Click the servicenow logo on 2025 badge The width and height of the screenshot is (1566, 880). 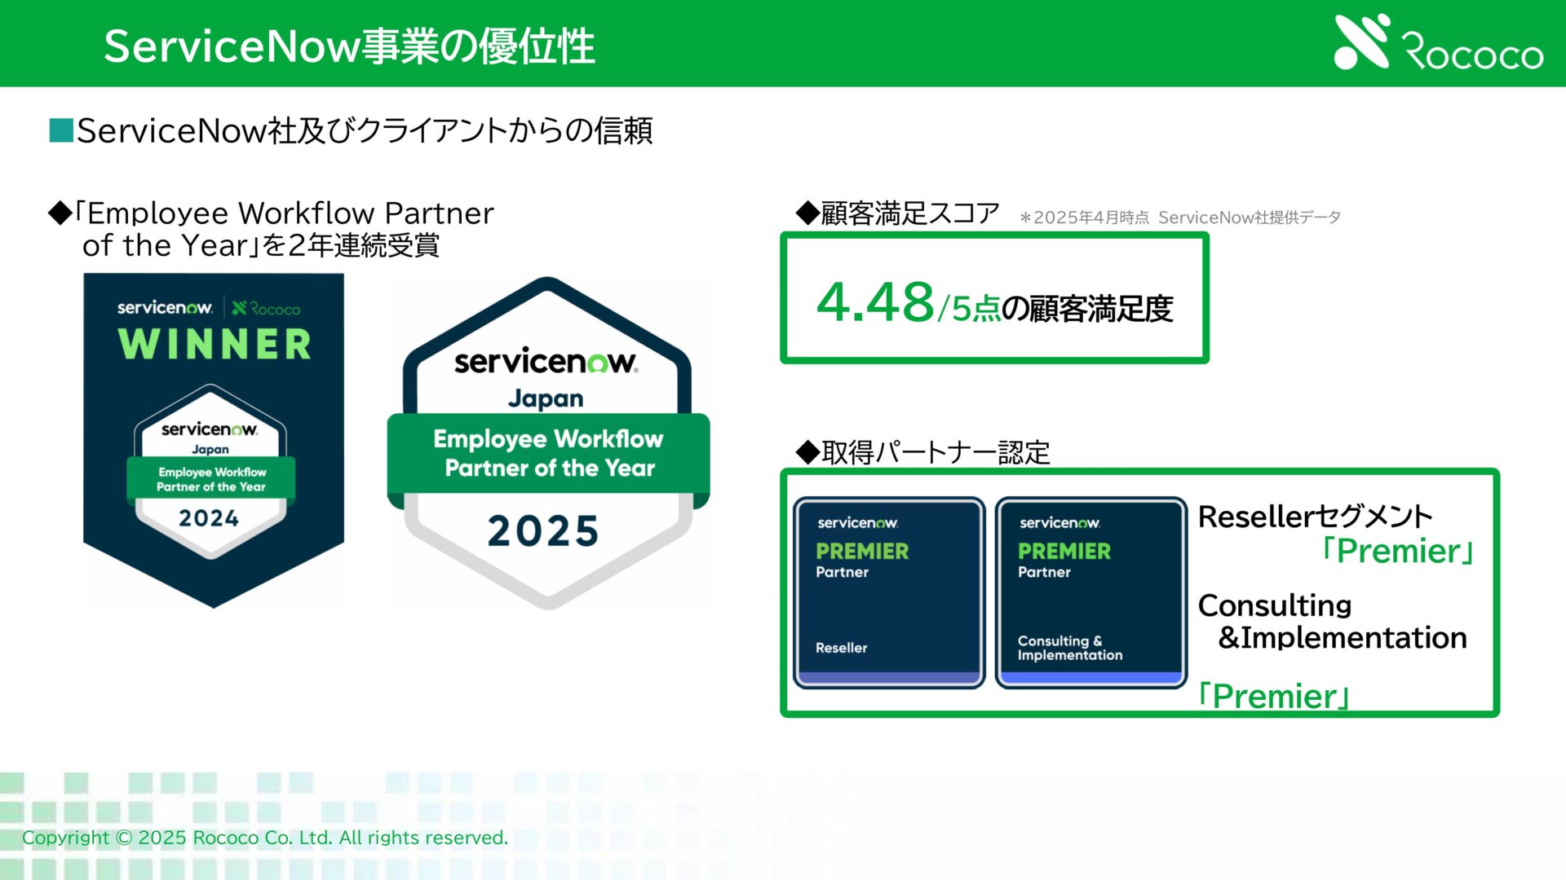coord(546,362)
